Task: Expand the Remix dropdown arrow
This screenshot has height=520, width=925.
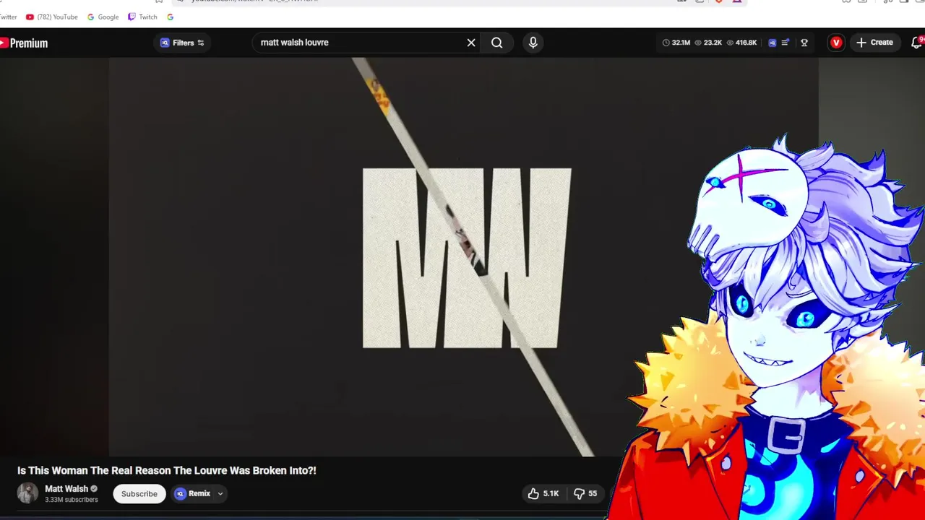Action: tap(220, 494)
